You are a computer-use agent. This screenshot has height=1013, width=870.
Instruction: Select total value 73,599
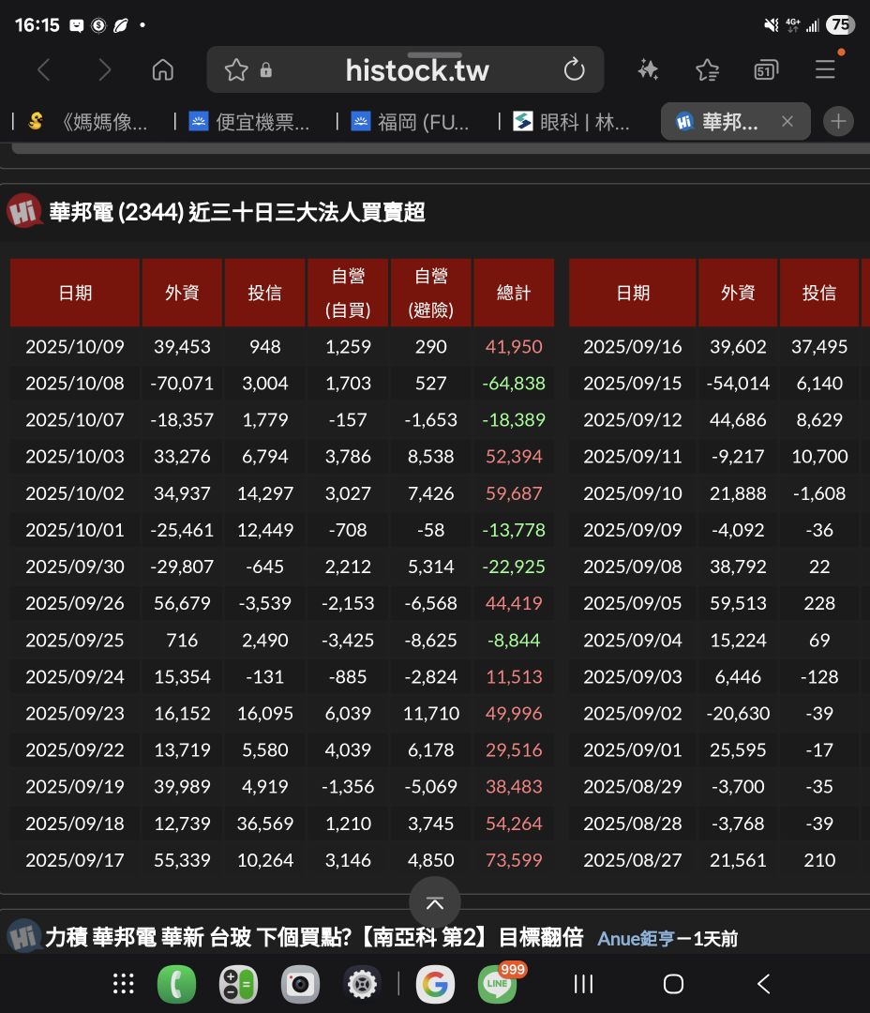tap(514, 860)
